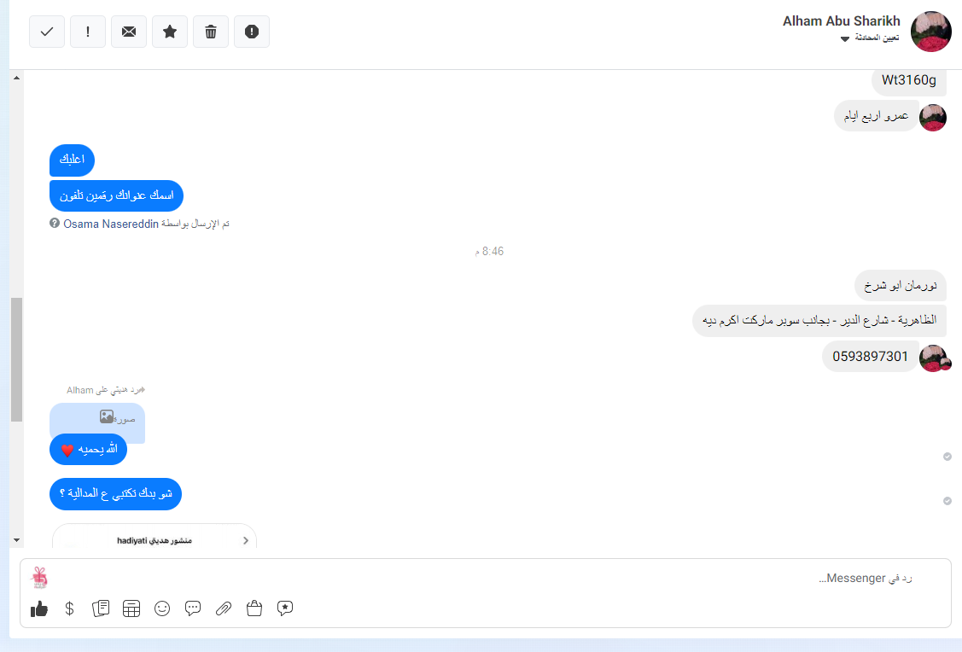Image resolution: width=962 pixels, height=652 pixels.
Task: Open Osama Nasereddin sender link
Action: click(x=111, y=224)
